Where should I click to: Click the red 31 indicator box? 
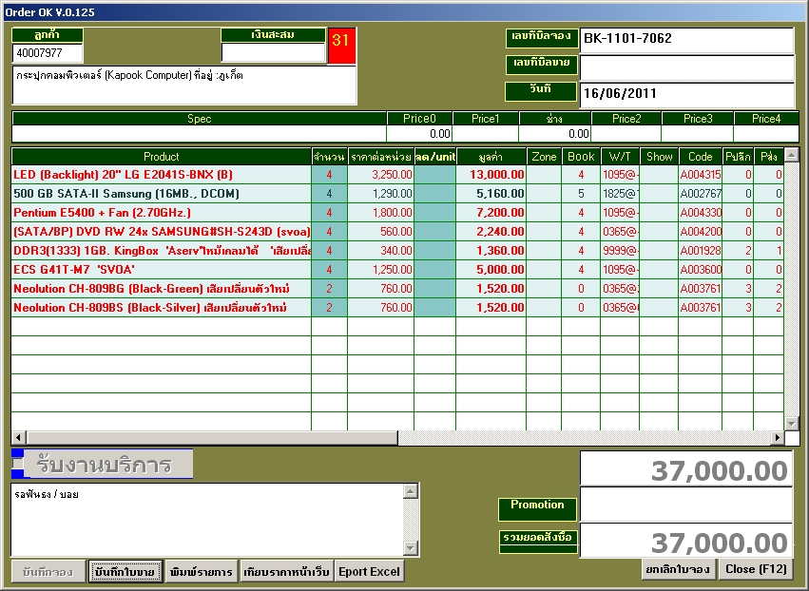coord(341,46)
